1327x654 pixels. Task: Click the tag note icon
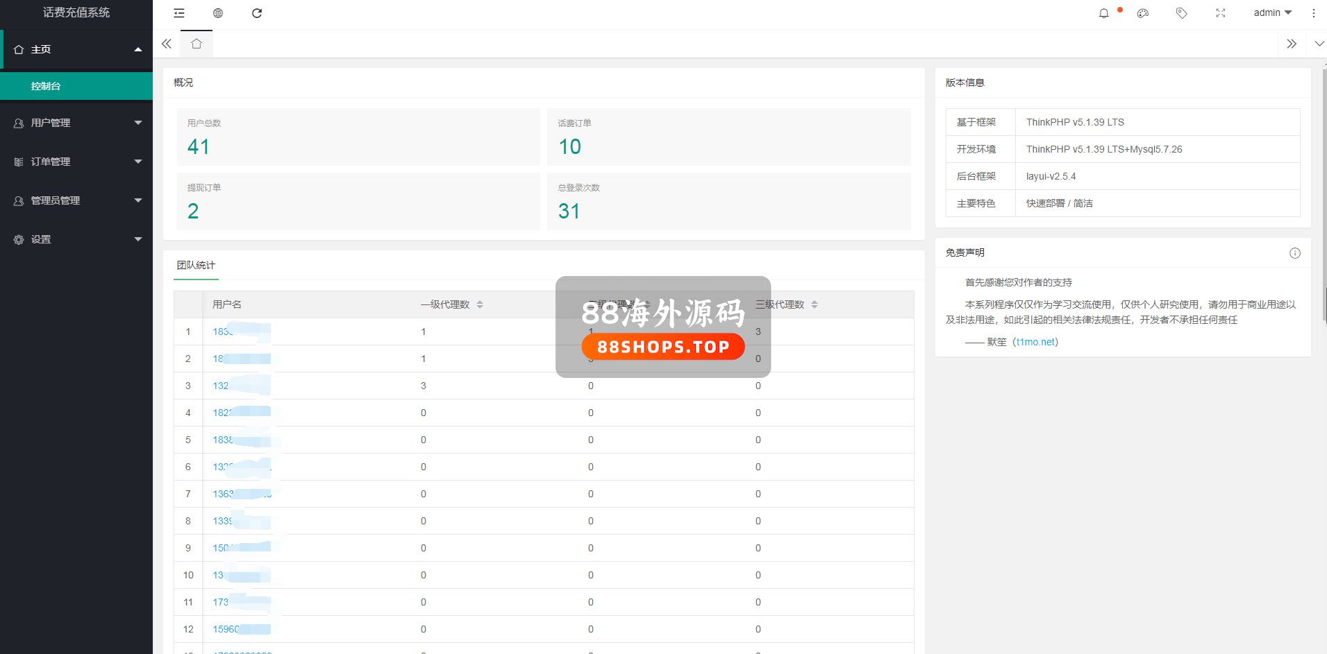pos(1181,13)
